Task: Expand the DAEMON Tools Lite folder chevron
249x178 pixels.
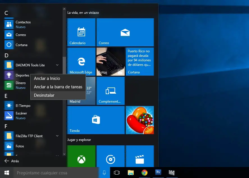Action: [57, 65]
